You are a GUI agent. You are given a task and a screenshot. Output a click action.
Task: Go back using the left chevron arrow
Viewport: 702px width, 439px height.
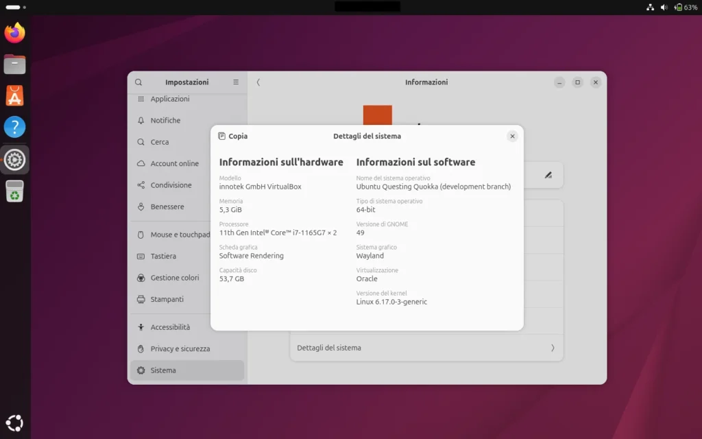(x=258, y=82)
